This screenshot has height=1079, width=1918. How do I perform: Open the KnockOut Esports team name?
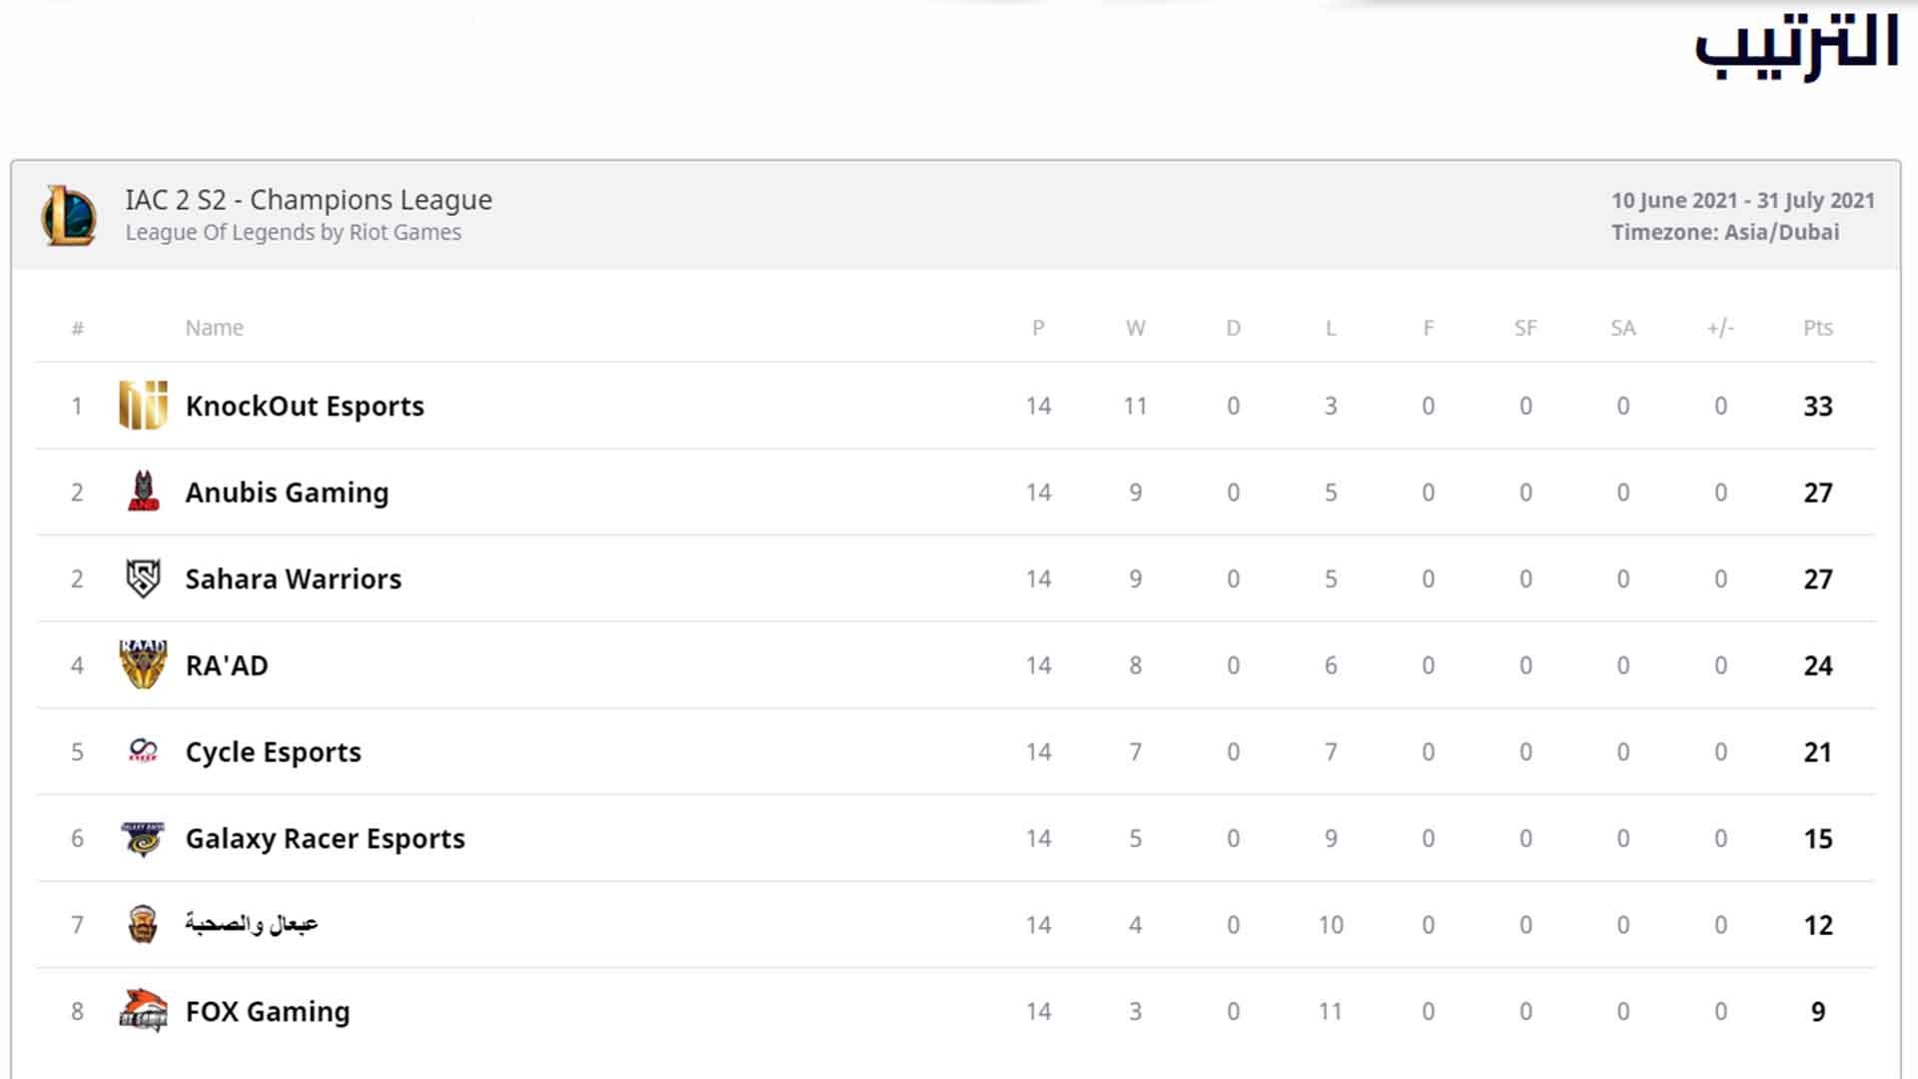coord(305,406)
